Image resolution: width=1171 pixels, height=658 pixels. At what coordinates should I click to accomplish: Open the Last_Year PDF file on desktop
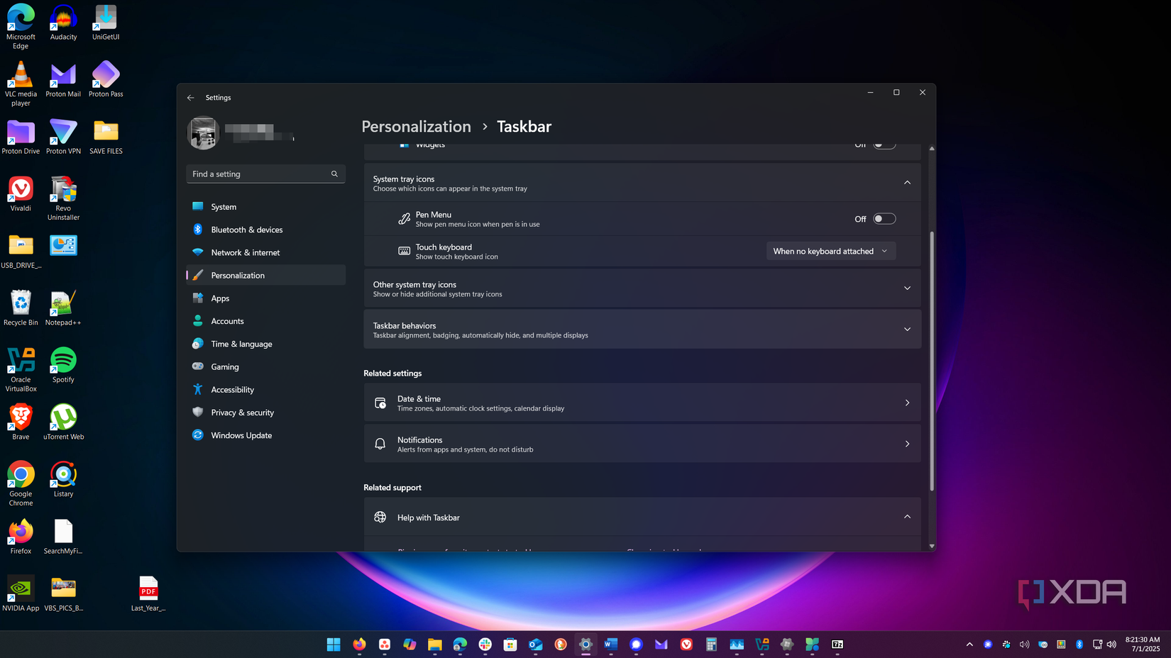148,593
